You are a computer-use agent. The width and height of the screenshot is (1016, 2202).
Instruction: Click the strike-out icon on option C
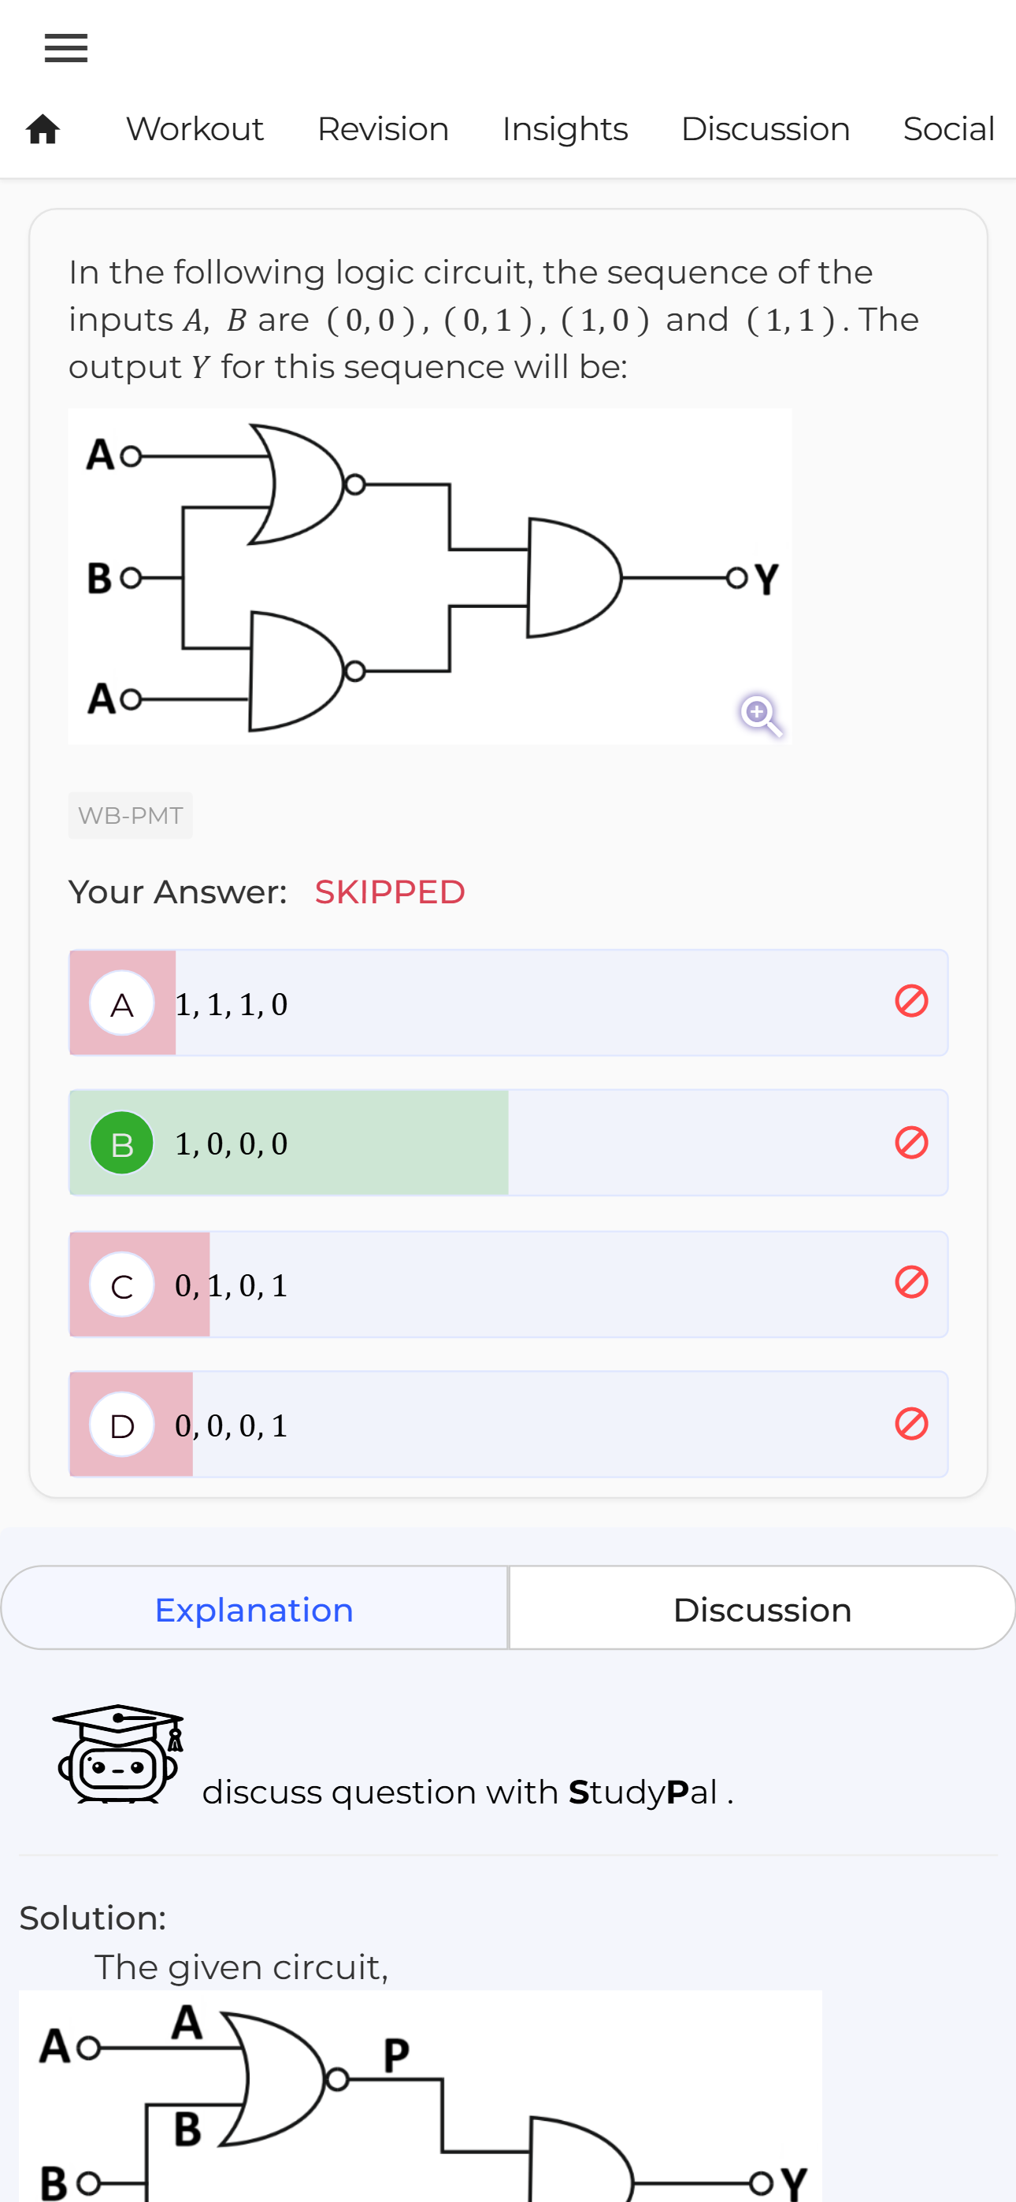910,1282
